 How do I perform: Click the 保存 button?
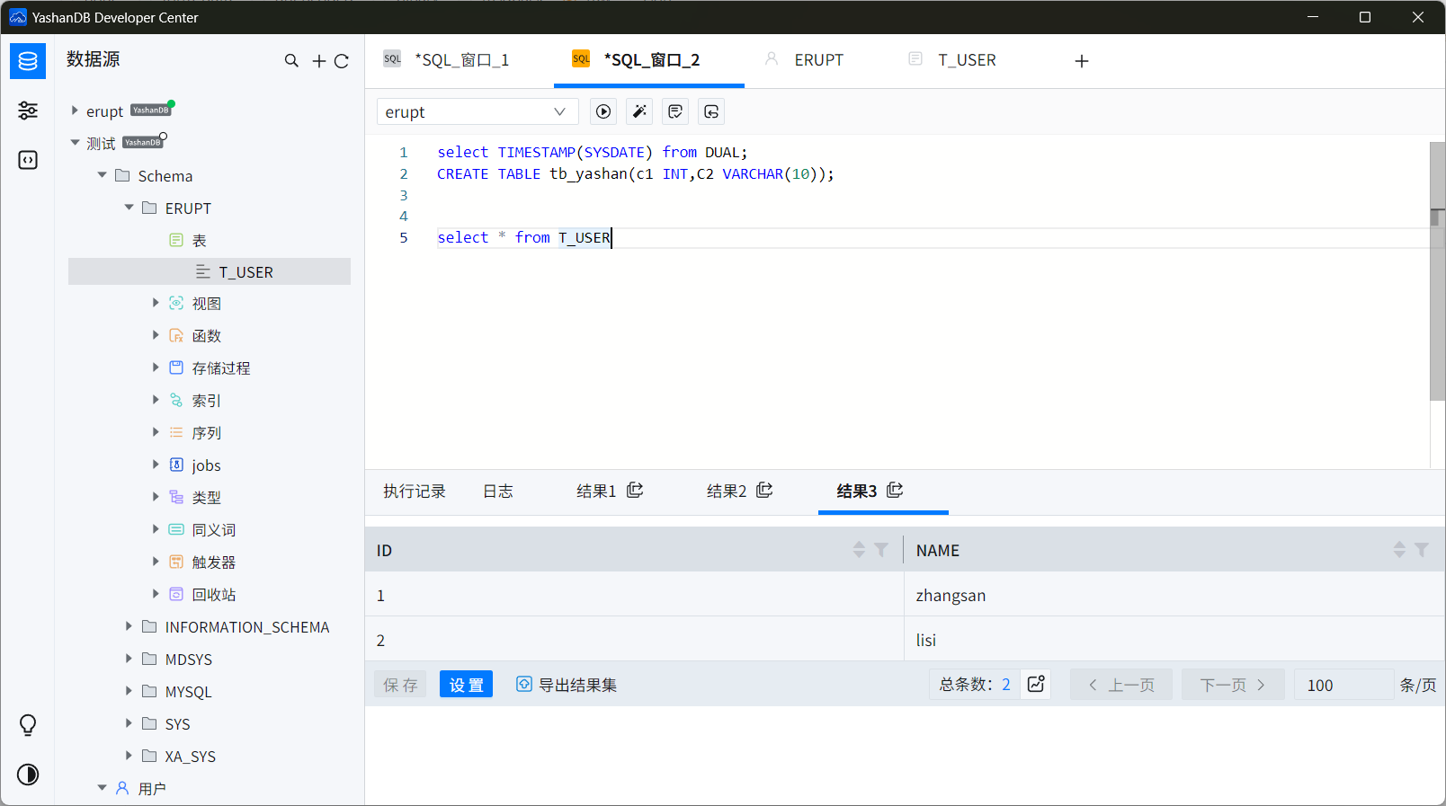coord(400,685)
